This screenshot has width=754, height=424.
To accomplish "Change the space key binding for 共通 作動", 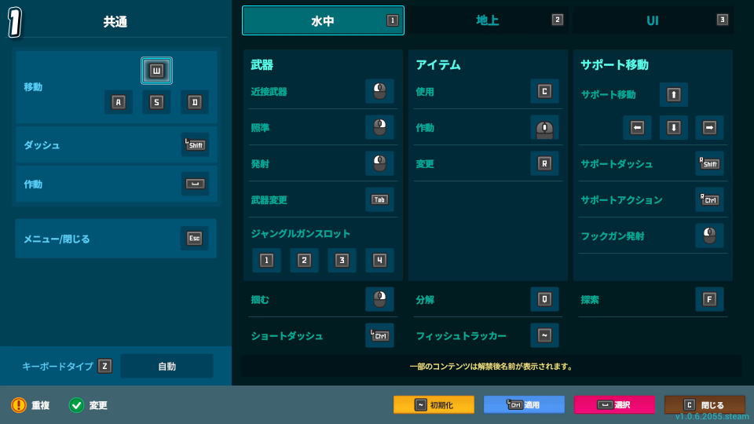I will pyautogui.click(x=195, y=184).
